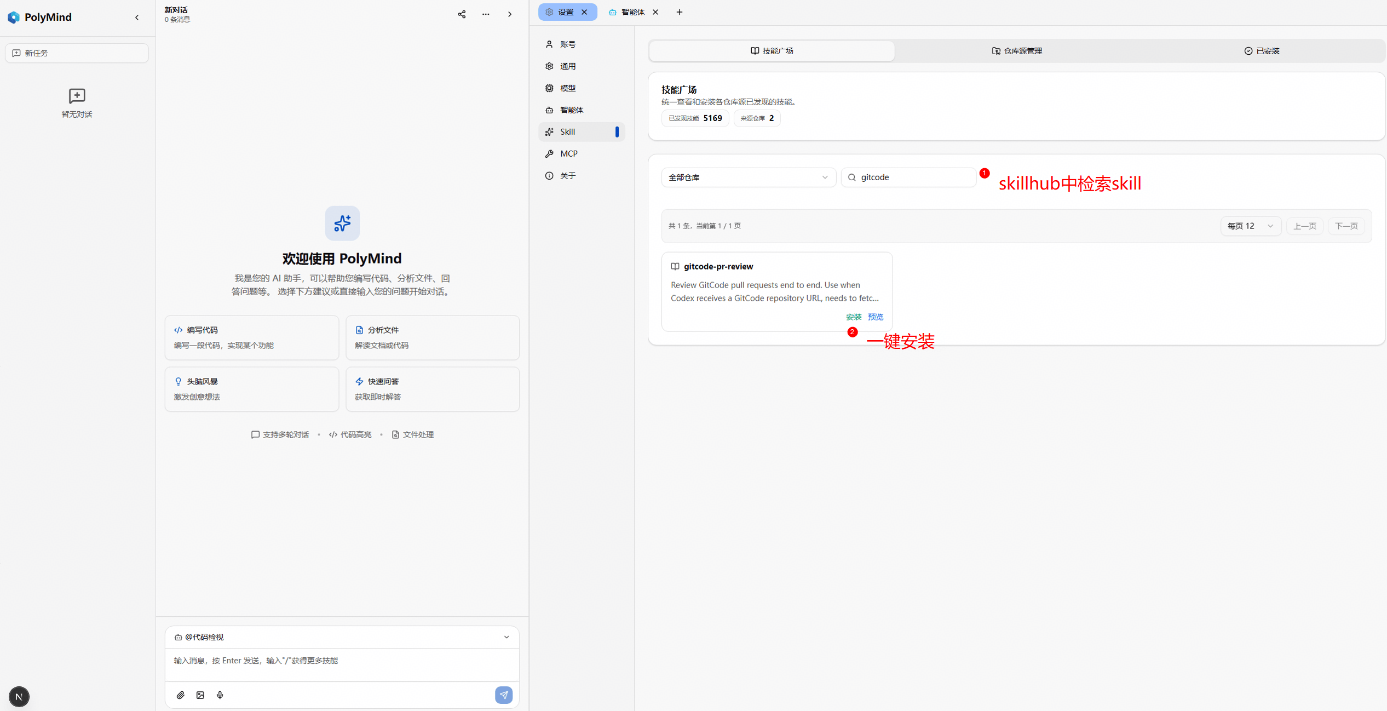Image resolution: width=1387 pixels, height=711 pixels.
Task: Open MCP settings section
Action: [x=582, y=154]
